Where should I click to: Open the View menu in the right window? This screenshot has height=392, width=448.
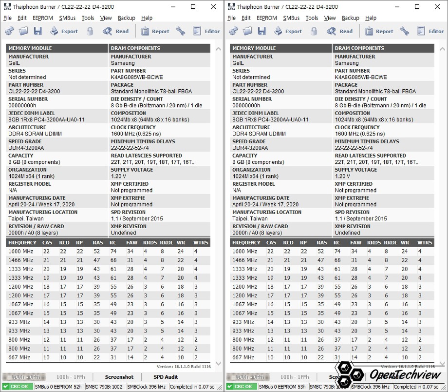tap(330, 18)
